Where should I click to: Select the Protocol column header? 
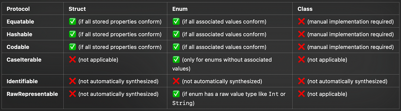point(18,9)
